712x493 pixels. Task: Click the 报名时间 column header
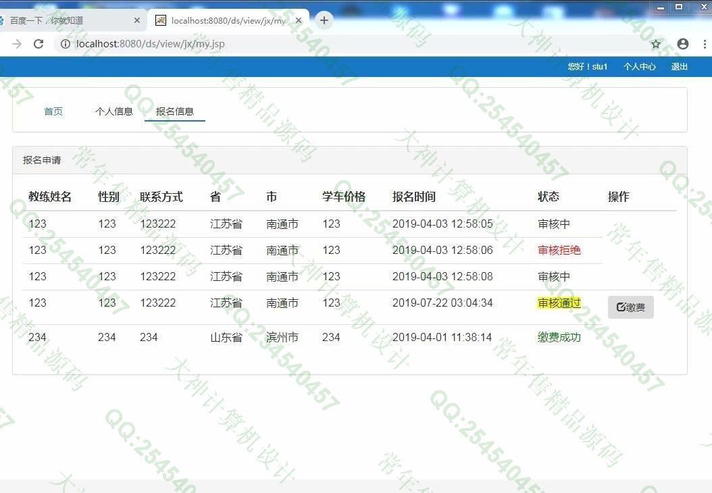(414, 197)
